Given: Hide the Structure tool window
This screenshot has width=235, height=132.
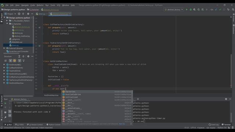Looking at the screenshot, I should point(32,56).
